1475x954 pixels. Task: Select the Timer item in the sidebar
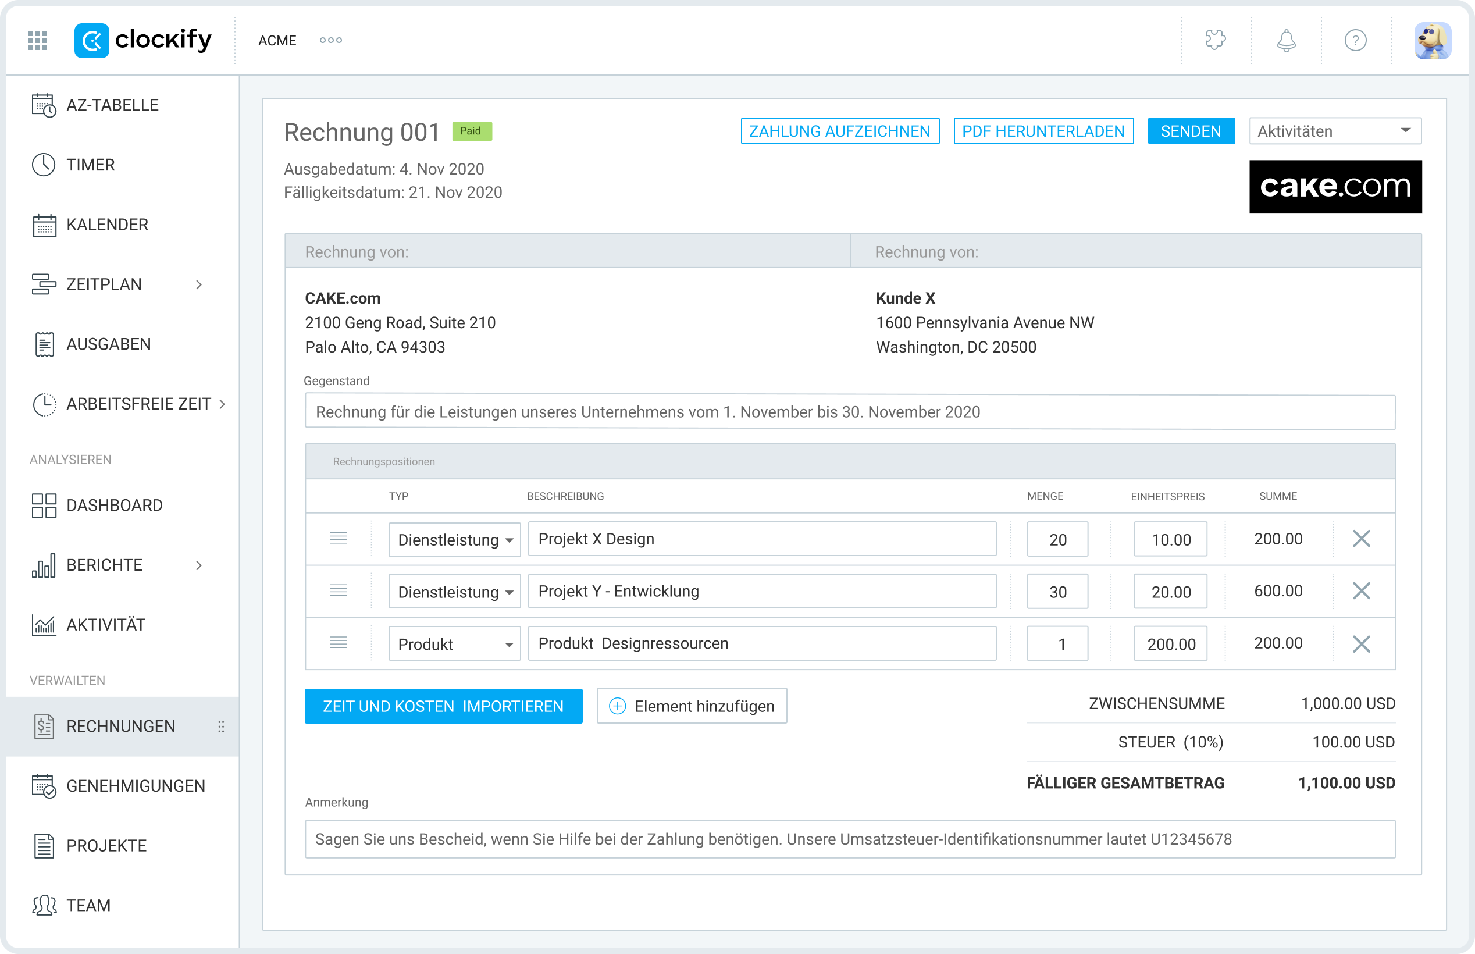tap(90, 164)
